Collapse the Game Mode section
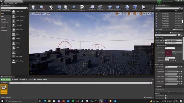The image size is (184, 103). (156, 64)
